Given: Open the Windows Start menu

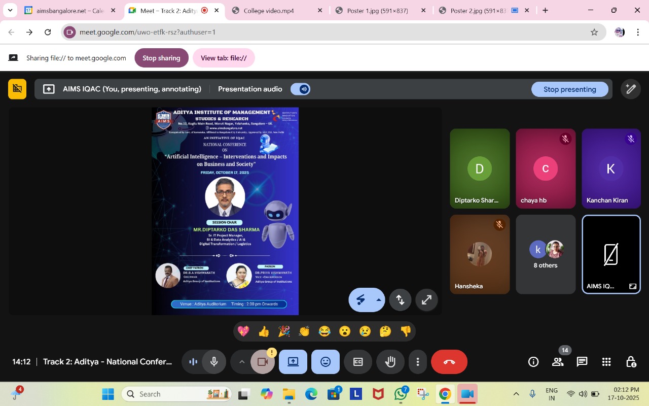Looking at the screenshot, I should 108,394.
